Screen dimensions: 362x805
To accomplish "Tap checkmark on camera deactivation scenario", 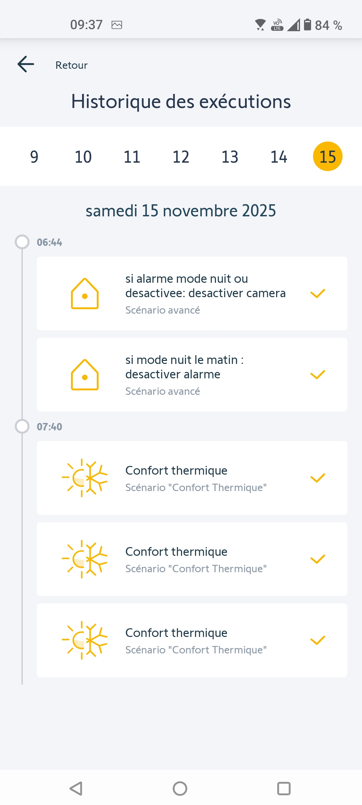I will click(318, 293).
